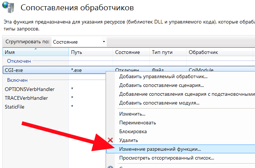Sort by the Путь column header
Screen dimensions: 255x168
click(x=90, y=52)
